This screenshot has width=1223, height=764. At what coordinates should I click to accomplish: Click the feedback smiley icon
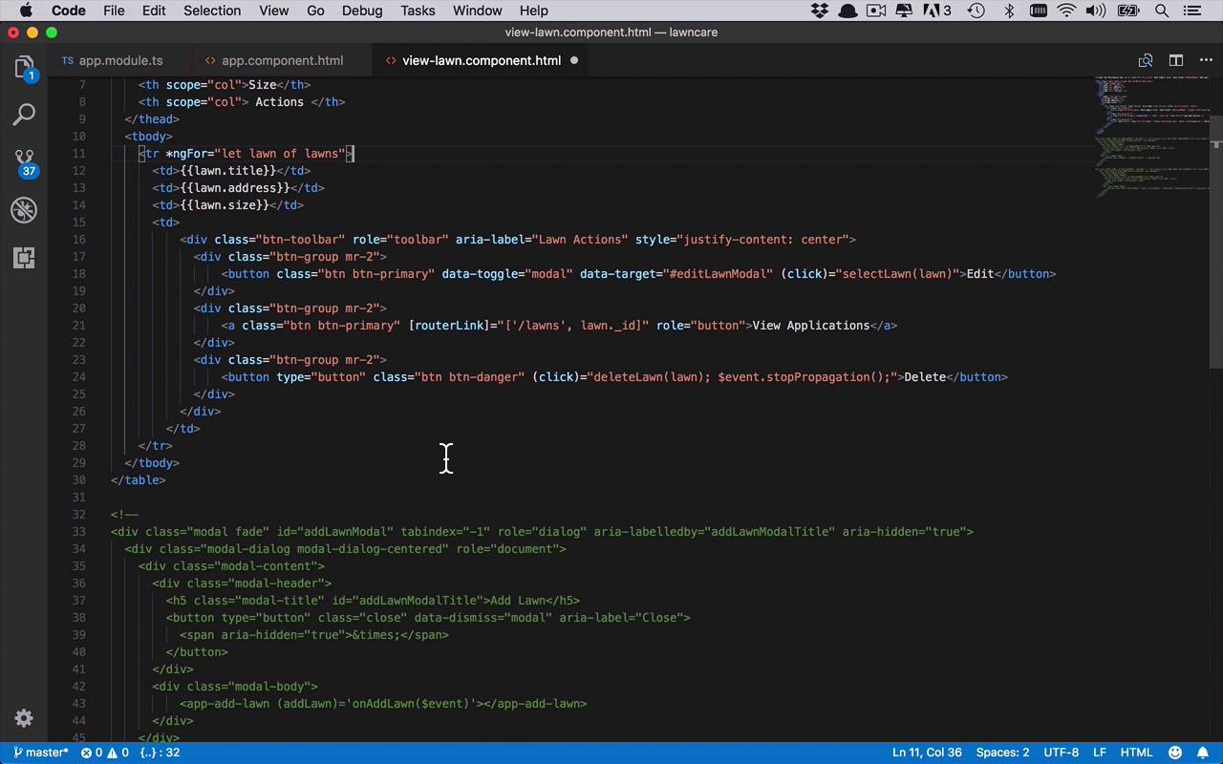(x=1175, y=753)
